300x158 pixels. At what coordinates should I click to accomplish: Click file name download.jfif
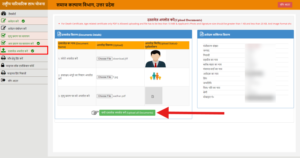tap(120, 59)
